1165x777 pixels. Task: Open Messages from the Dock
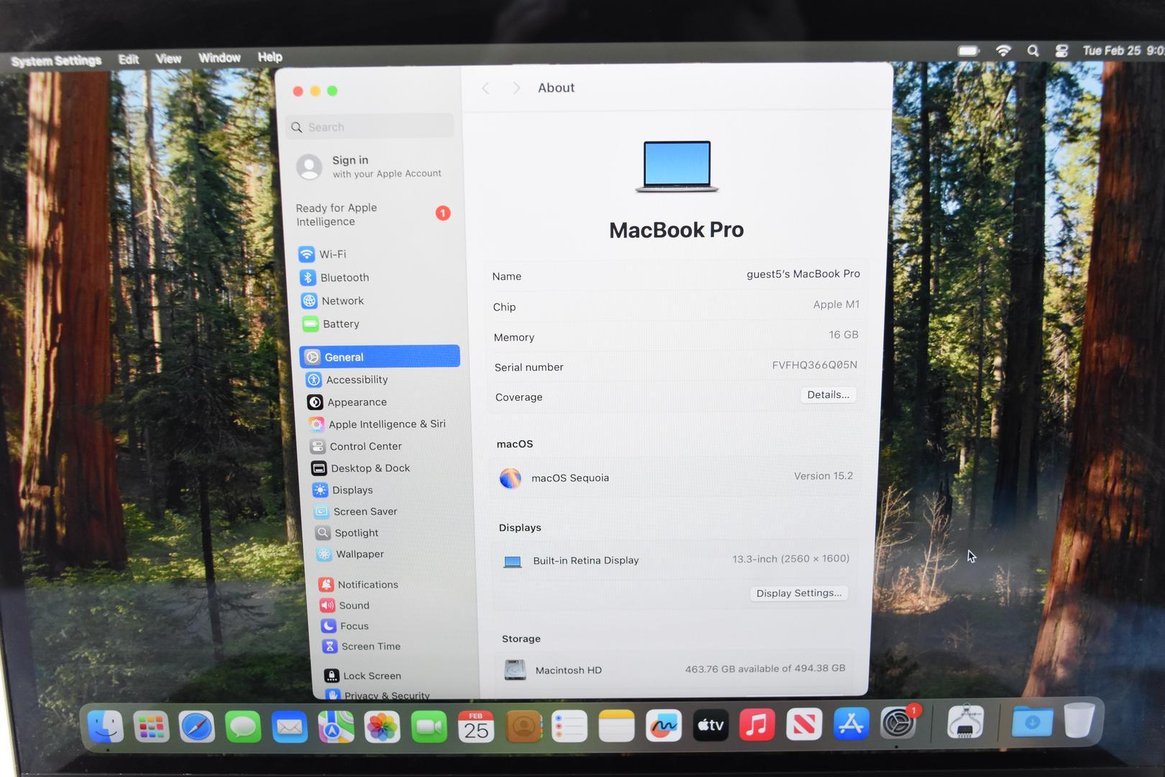coord(243,727)
